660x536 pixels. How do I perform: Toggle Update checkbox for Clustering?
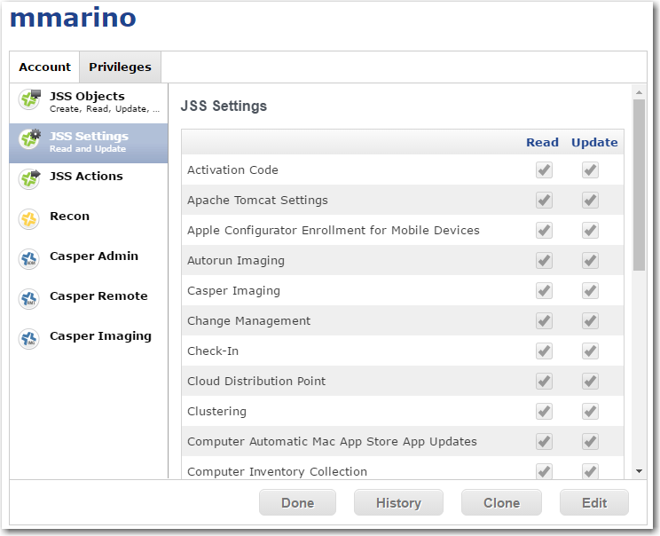coord(590,412)
